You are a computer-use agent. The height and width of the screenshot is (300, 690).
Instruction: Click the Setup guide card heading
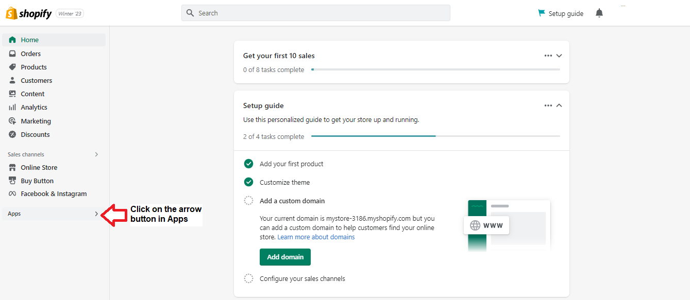coord(263,105)
